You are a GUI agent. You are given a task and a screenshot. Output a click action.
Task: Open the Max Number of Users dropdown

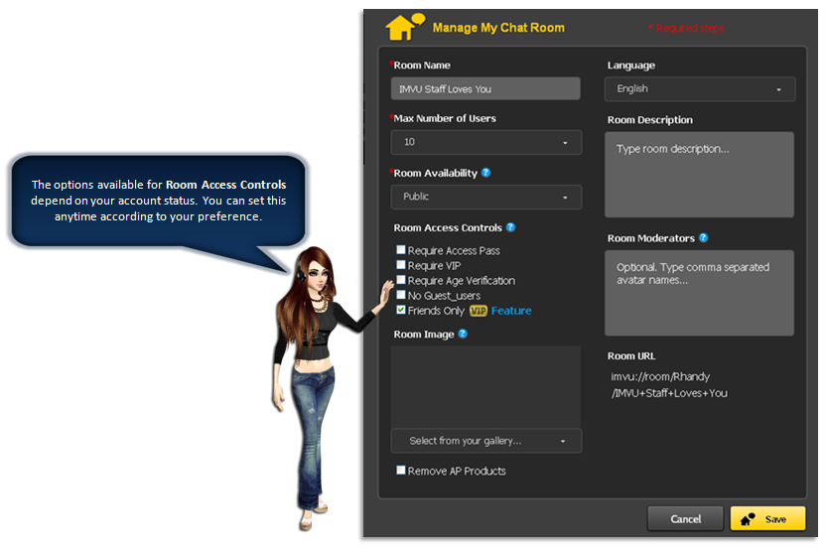coord(485,143)
